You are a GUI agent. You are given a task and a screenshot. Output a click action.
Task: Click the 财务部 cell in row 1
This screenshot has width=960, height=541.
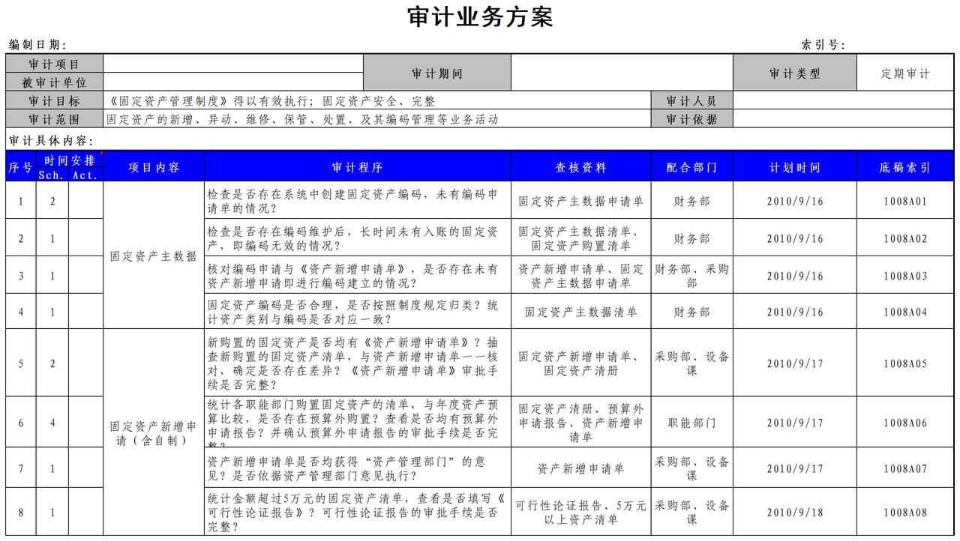(691, 201)
